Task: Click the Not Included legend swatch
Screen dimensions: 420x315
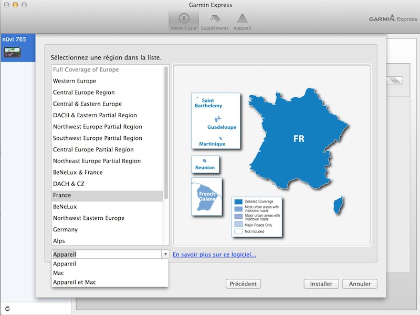Action: click(238, 231)
